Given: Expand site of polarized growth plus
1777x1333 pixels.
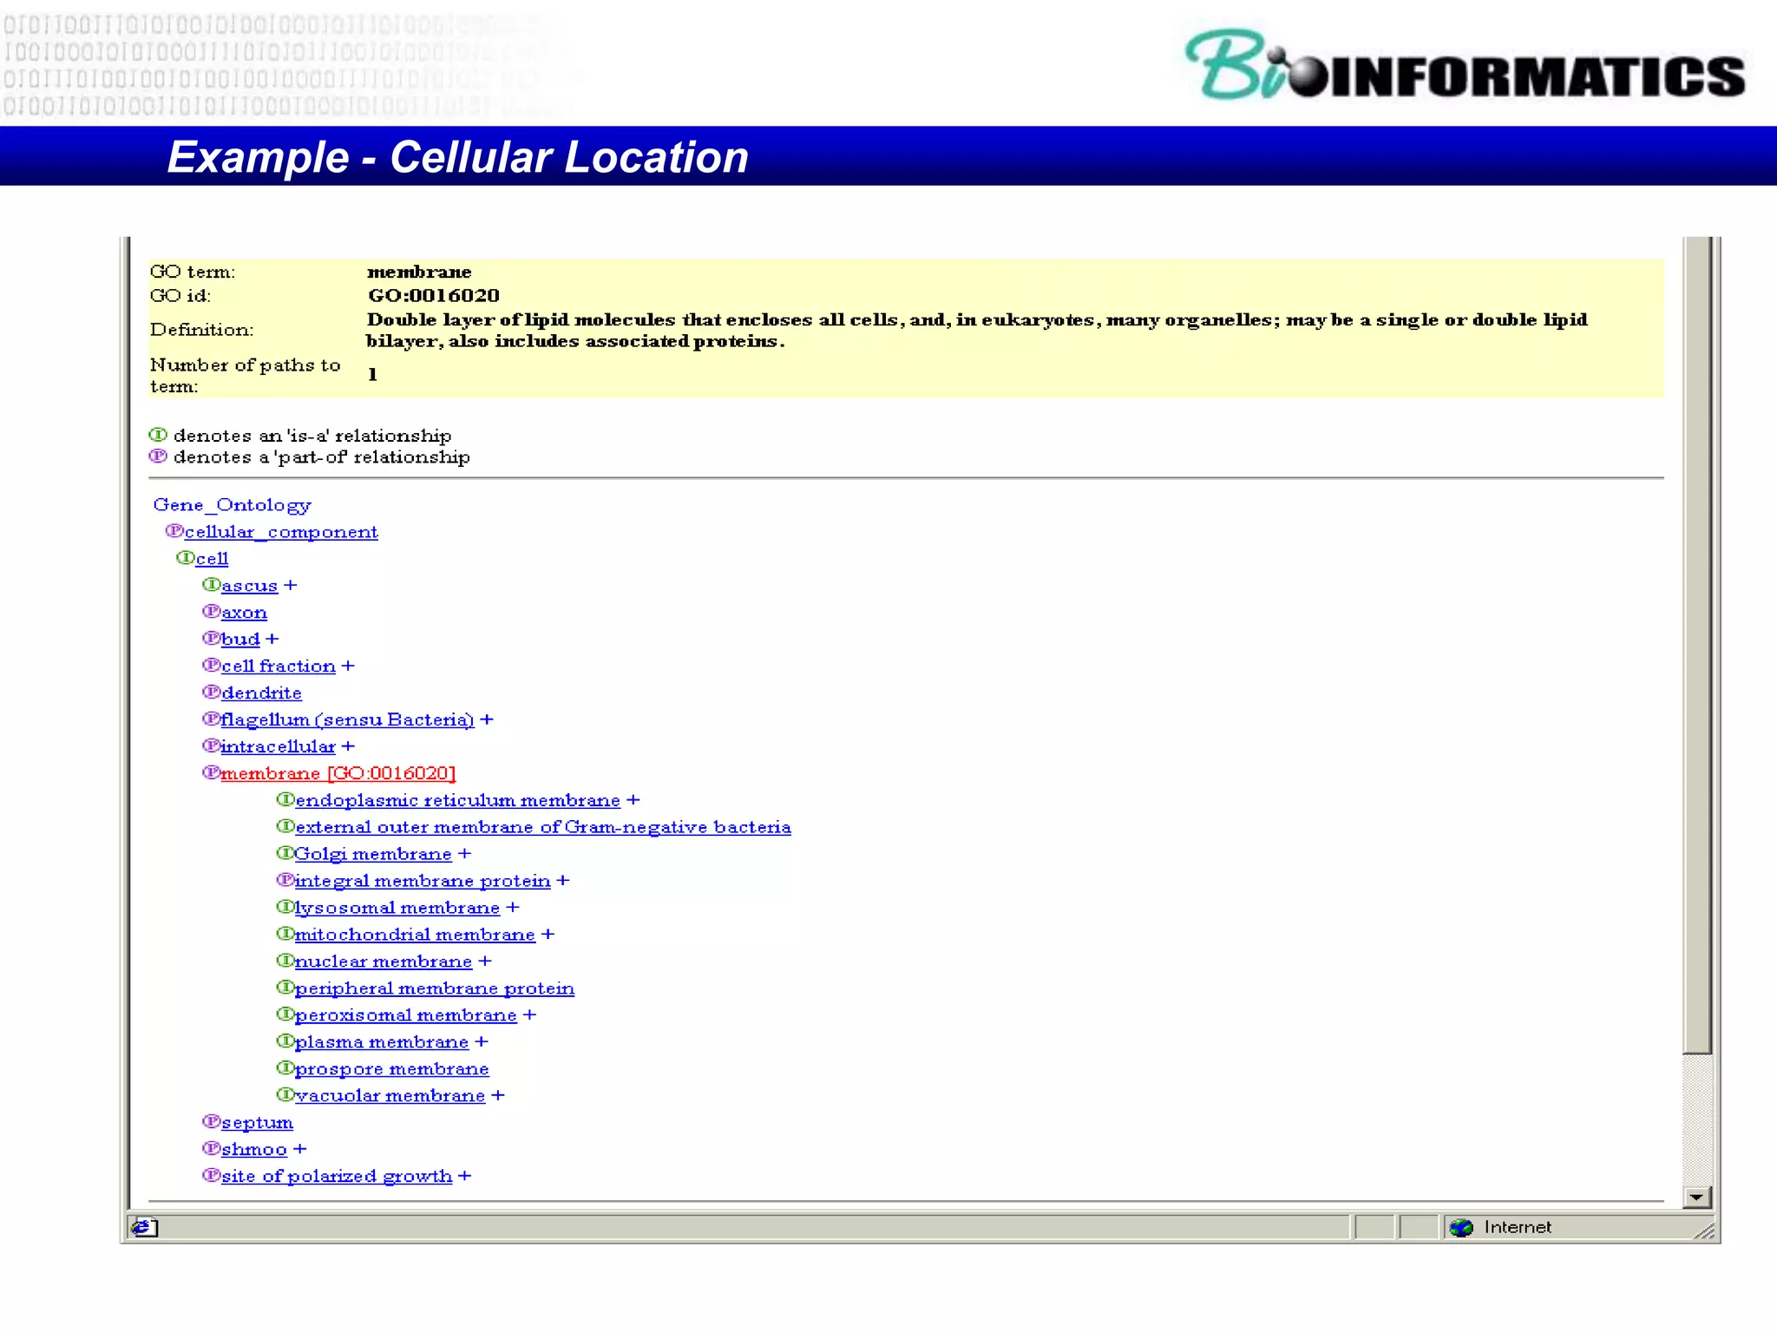Looking at the screenshot, I should 465,1177.
